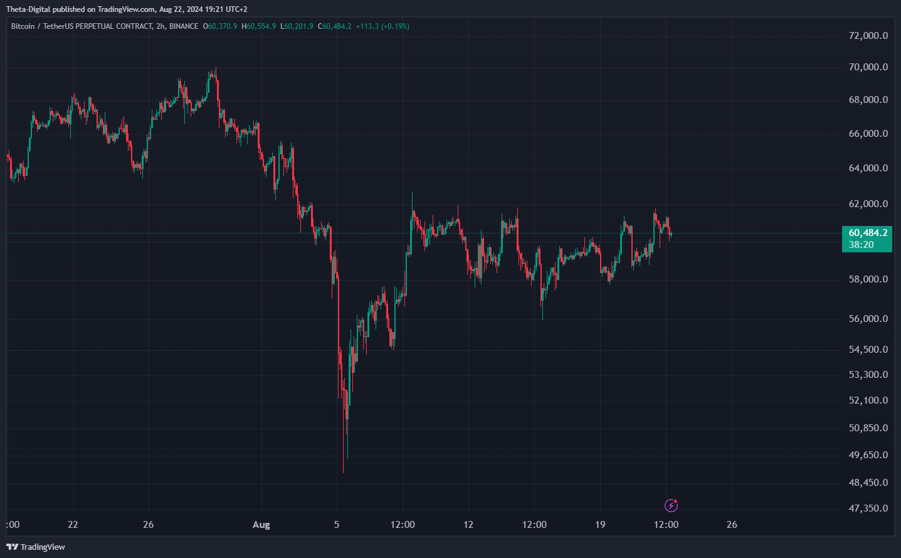The image size is (901, 558).
Task: Click the purple lightning bolt event icon
Action: (671, 505)
